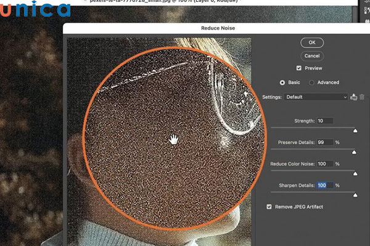370x246 pixels.
Task: Click the save settings icon beside Default
Action: 353,97
